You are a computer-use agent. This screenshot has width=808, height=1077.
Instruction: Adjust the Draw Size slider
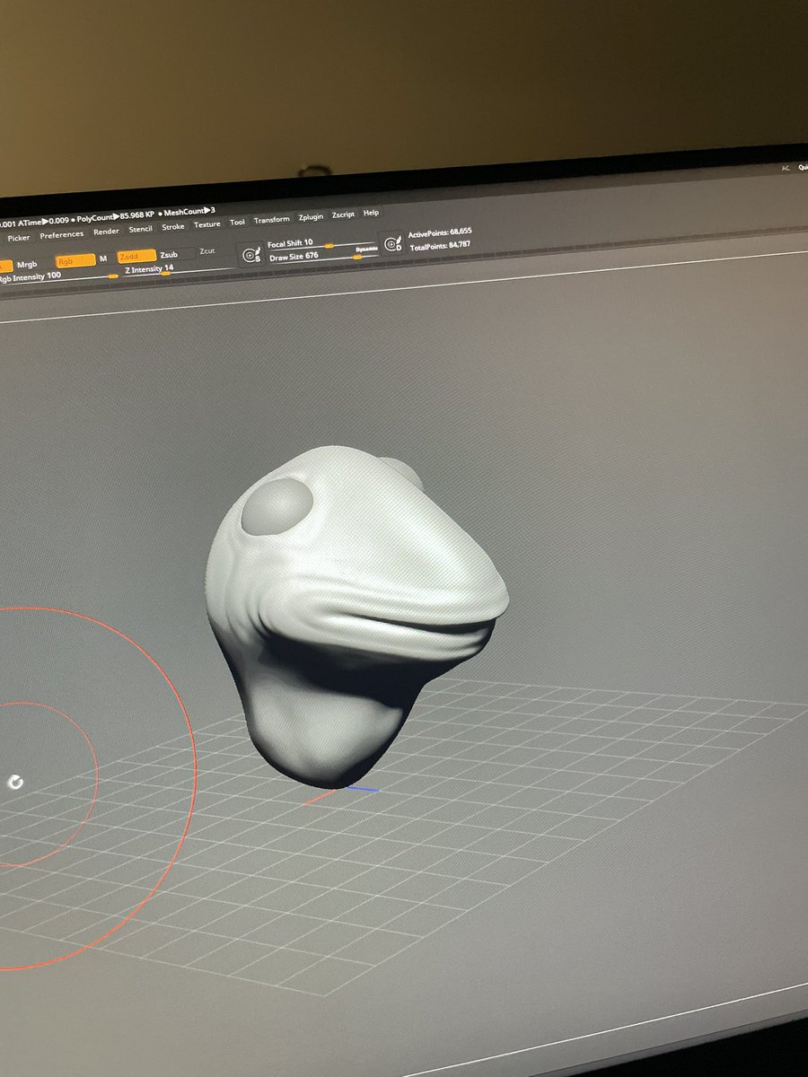321,256
